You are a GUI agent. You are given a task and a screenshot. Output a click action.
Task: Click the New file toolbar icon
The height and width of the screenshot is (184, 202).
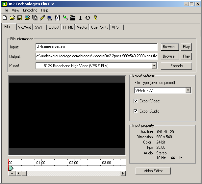(5, 18)
